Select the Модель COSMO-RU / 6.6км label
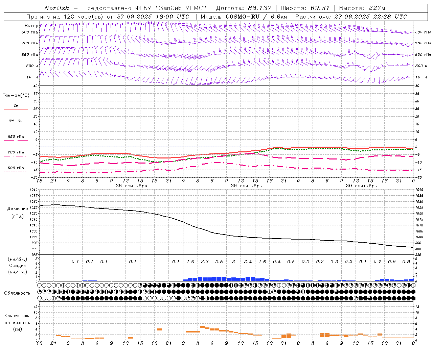The image size is (433, 346). point(244,17)
